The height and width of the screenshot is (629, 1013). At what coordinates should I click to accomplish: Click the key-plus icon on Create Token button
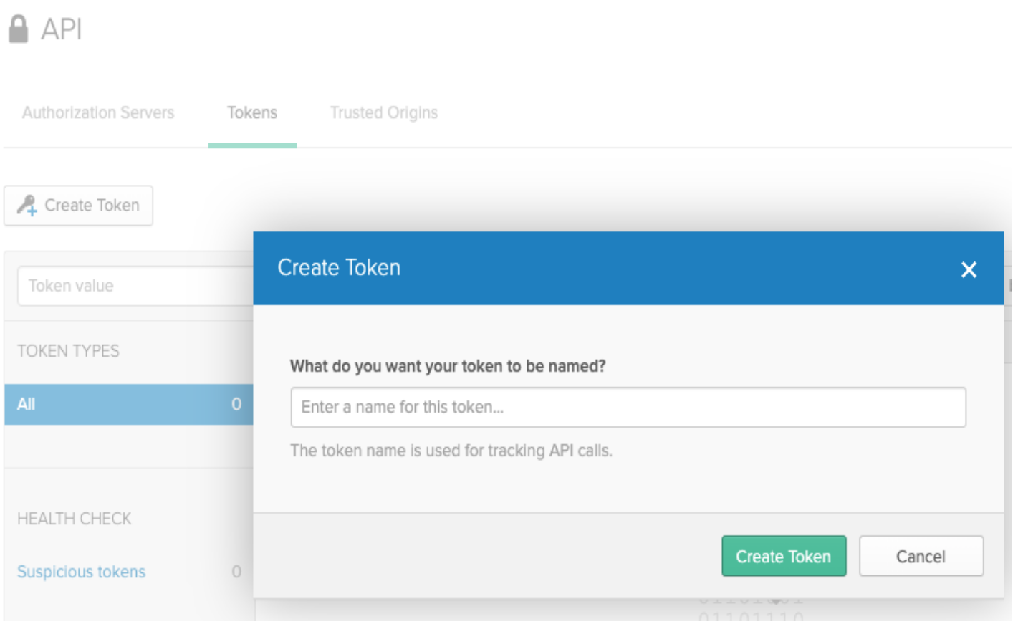click(27, 206)
